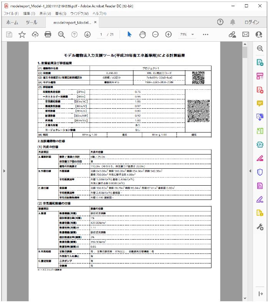Viewport: 268px width, 302px height.
Task: Expand the left navigation pane arrow
Action: [4, 171]
